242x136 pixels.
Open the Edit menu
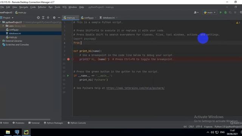(x=8, y=7)
